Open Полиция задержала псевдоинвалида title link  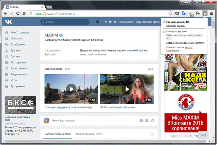[68, 107]
